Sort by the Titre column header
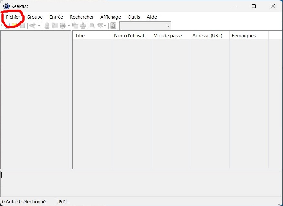The width and height of the screenshot is (283, 206). click(92, 36)
